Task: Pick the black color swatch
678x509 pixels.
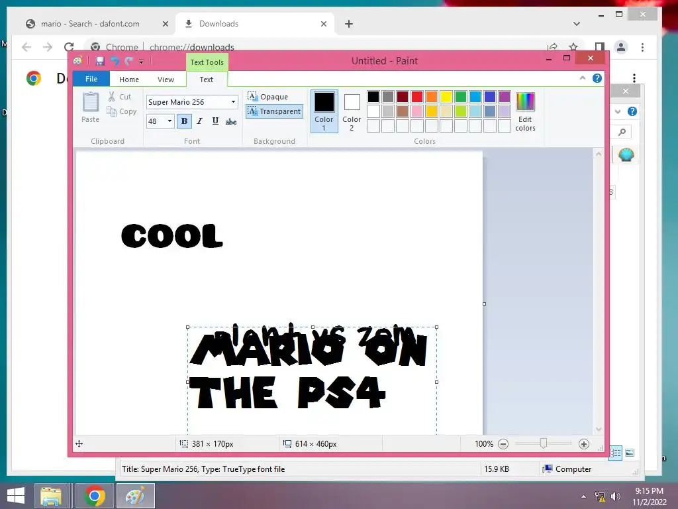Action: click(373, 97)
